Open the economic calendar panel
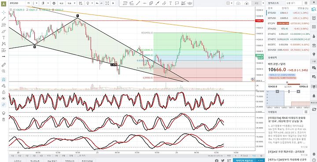This screenshot has width=317, height=162. pos(314,45)
